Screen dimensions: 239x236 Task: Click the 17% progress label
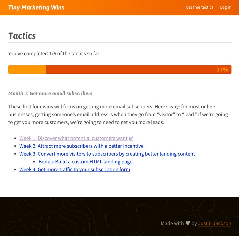click(x=222, y=70)
